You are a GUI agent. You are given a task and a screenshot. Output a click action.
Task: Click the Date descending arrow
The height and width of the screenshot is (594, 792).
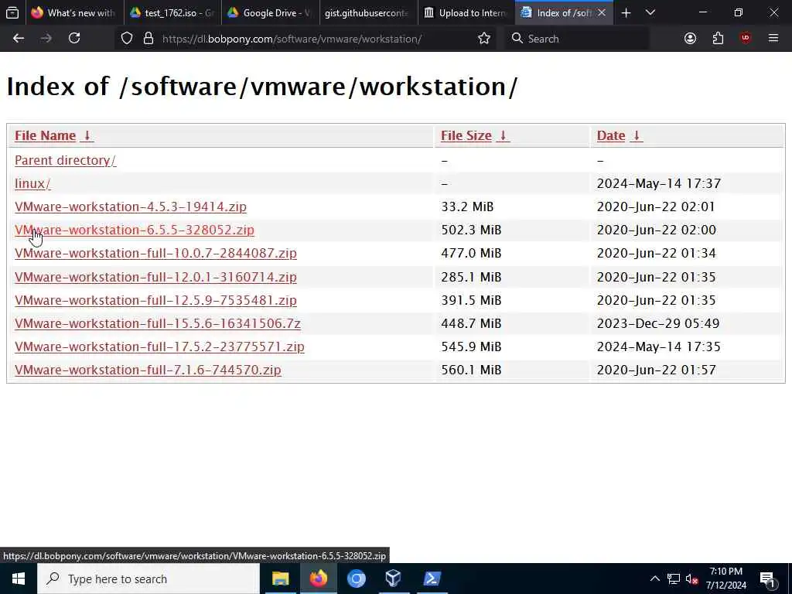coord(637,135)
